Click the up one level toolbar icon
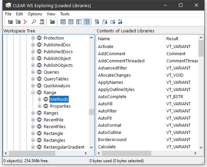Screen dimensions: 207x167 tap(10, 22)
